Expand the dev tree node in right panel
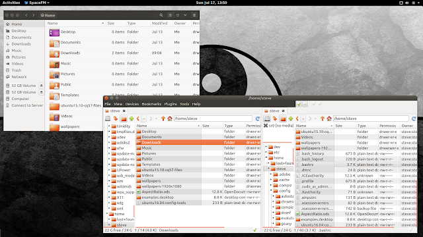This screenshot has width=423, height=237. (x=266, y=147)
